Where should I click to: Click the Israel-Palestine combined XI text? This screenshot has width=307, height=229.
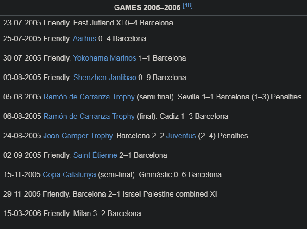tap(170, 194)
